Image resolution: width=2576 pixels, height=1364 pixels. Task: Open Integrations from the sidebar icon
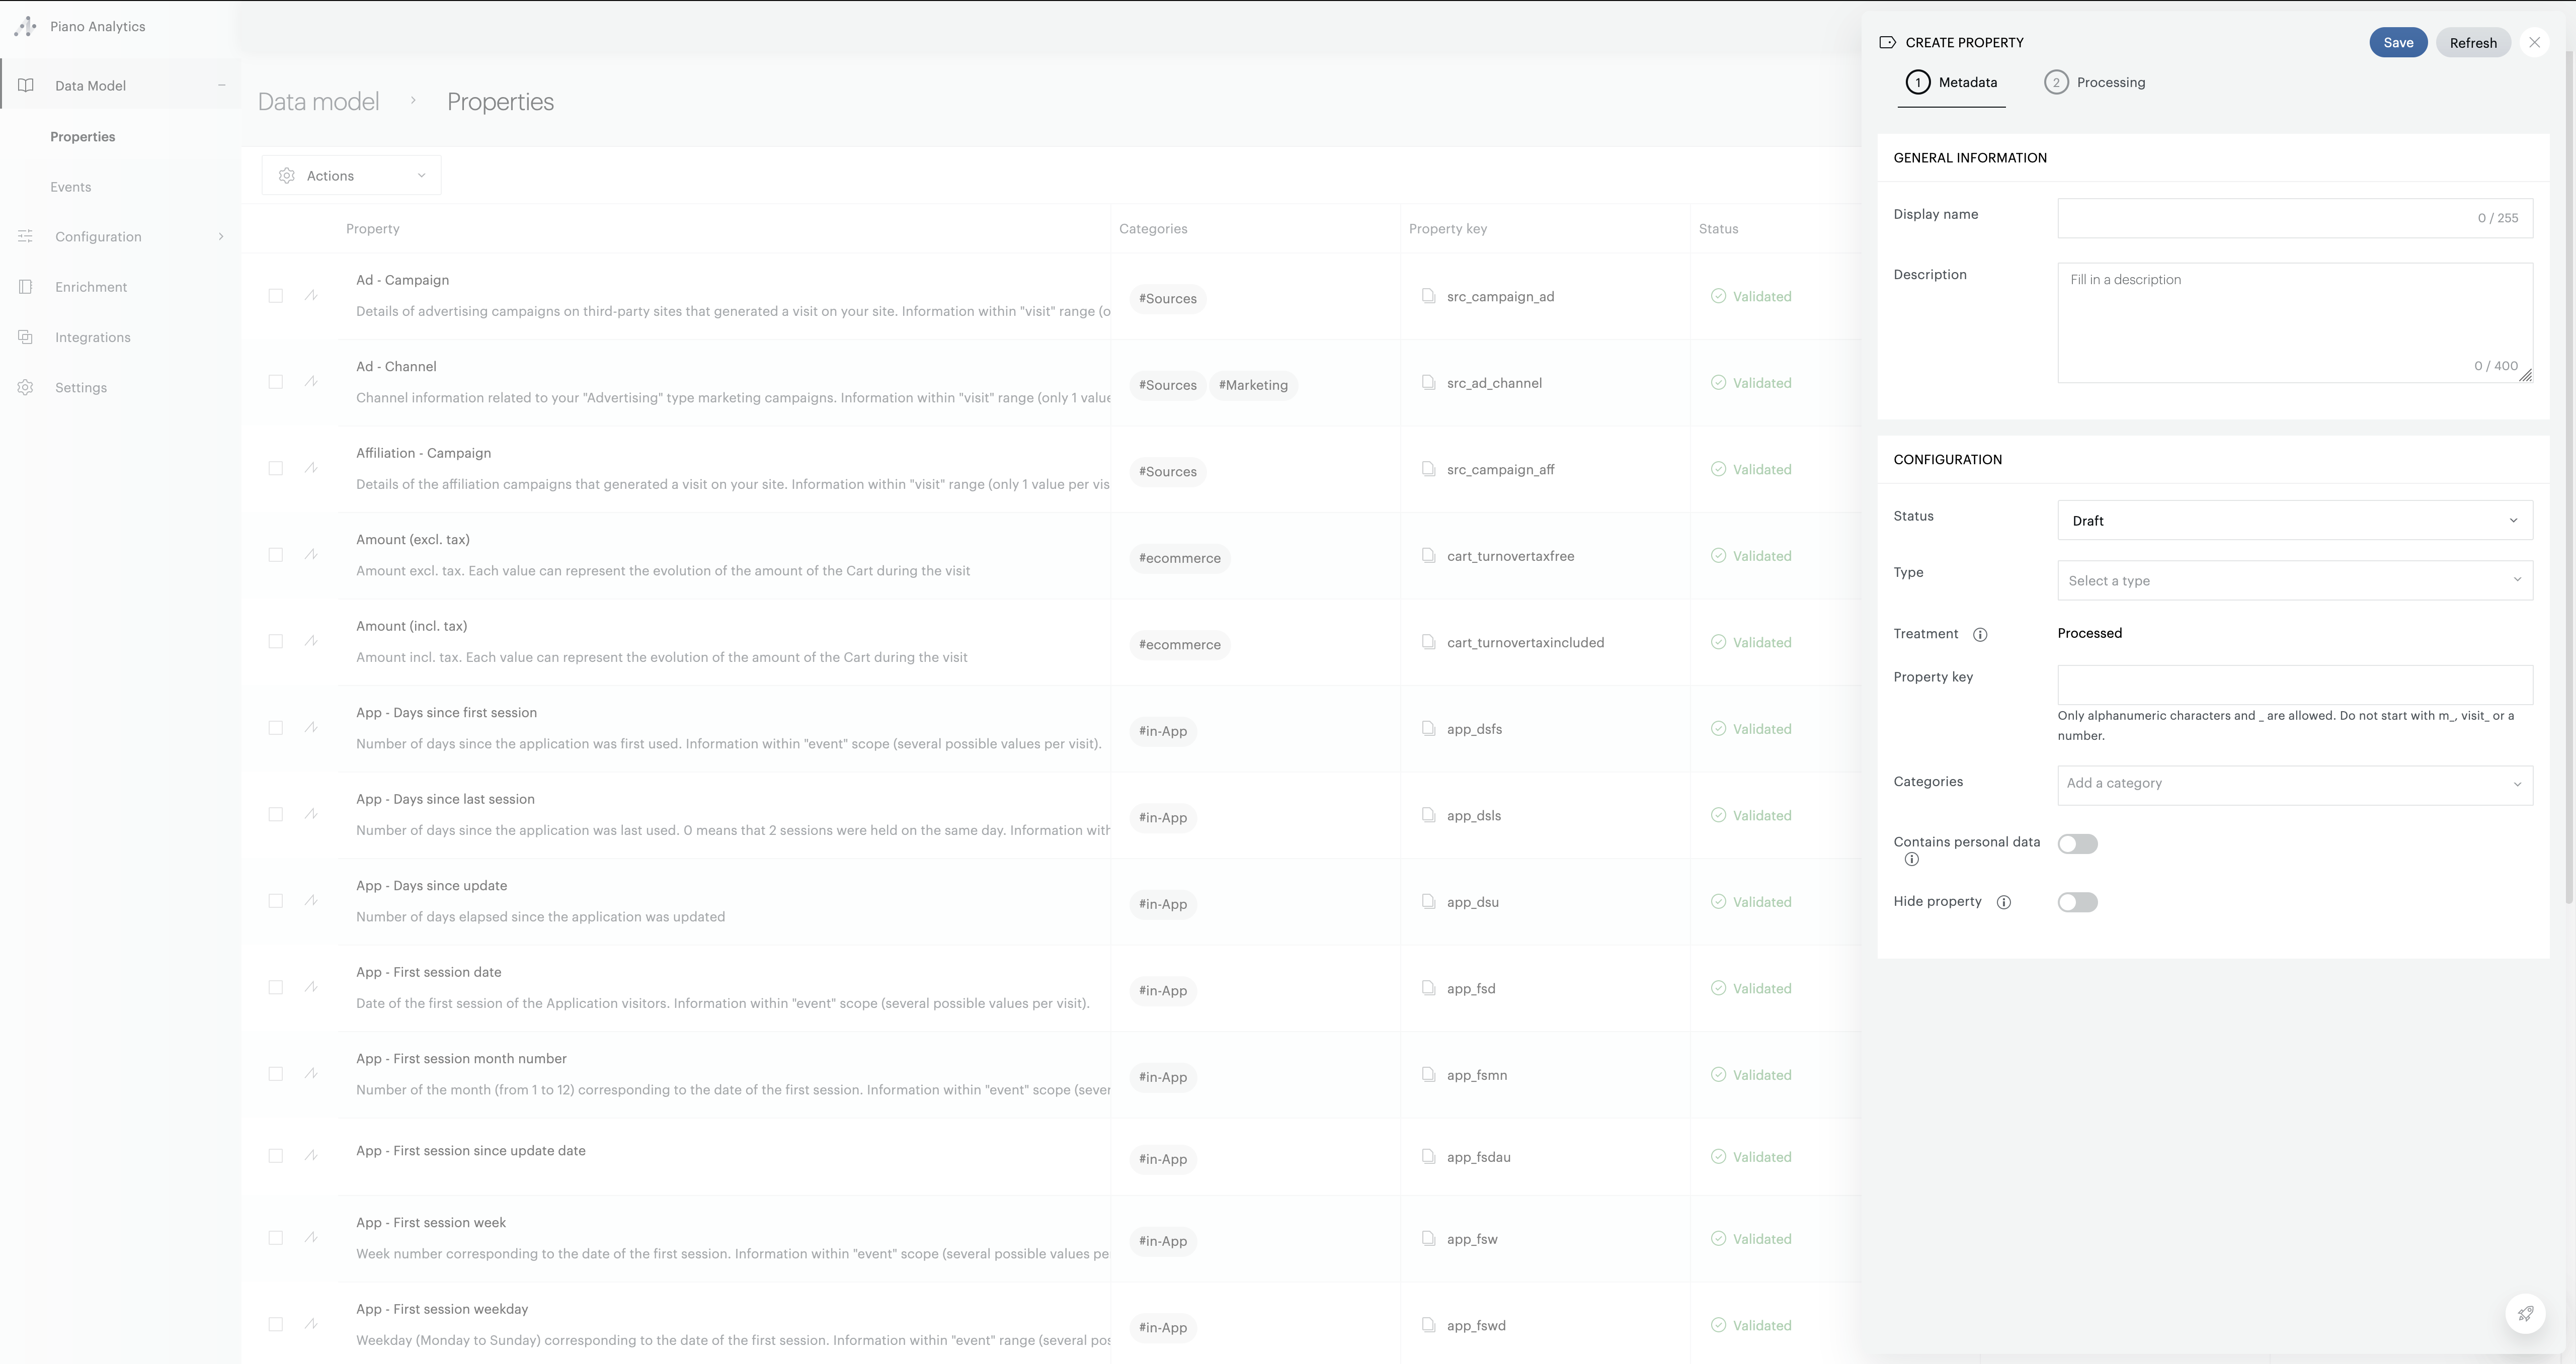coord(25,336)
